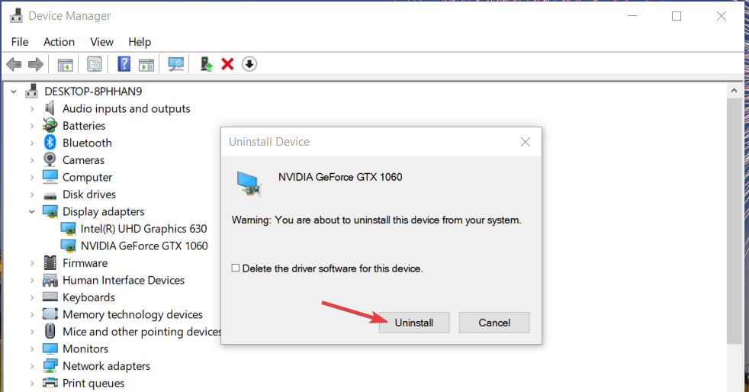Image resolution: width=749 pixels, height=392 pixels.
Task: Click Cancel in Uninstall Device dialog
Action: click(x=494, y=323)
